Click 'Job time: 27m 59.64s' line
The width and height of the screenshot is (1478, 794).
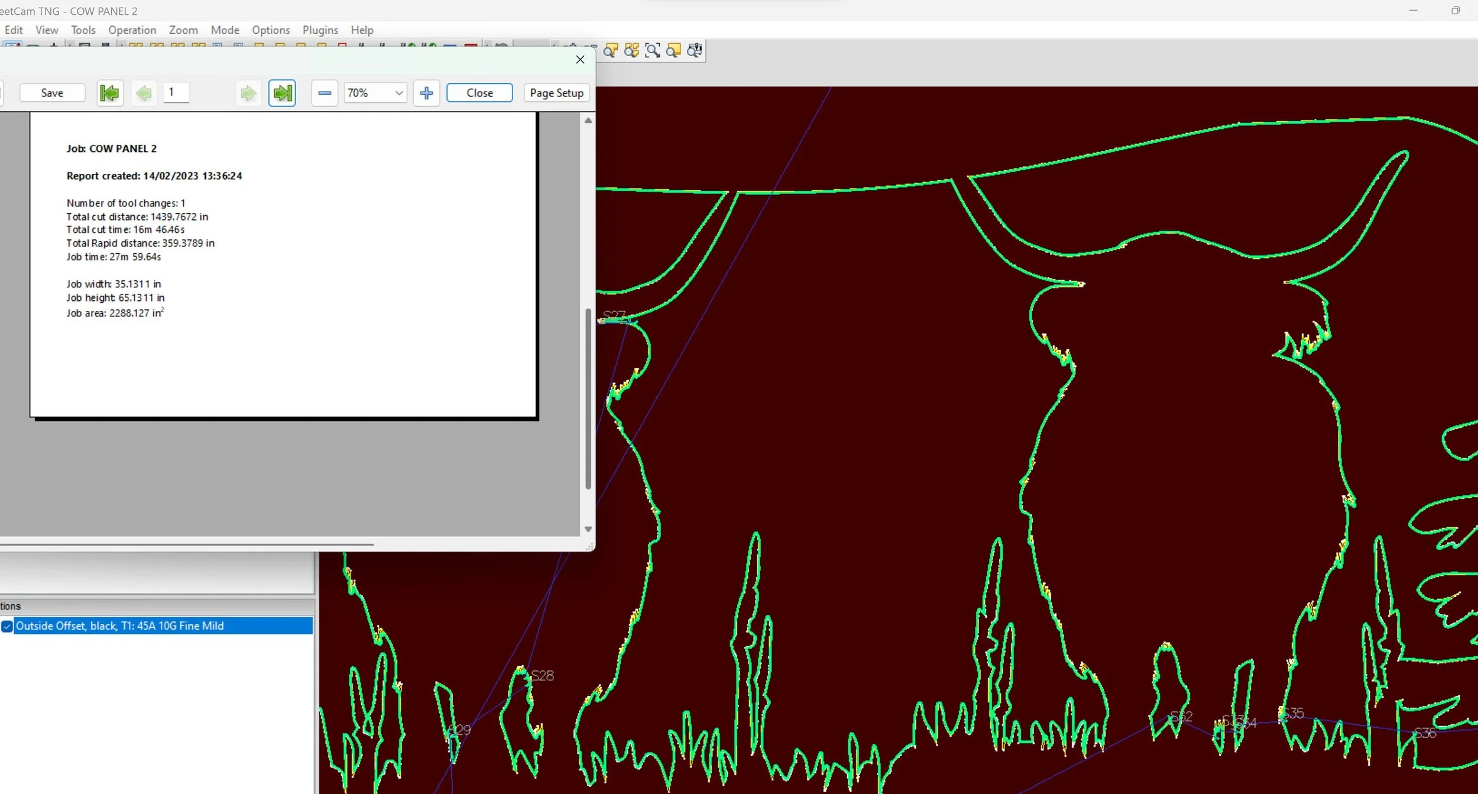[114, 257]
